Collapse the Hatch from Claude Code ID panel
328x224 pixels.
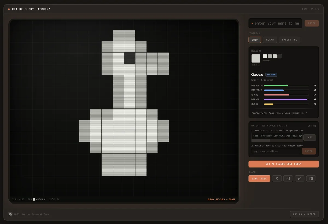pyautogui.click(x=312, y=126)
